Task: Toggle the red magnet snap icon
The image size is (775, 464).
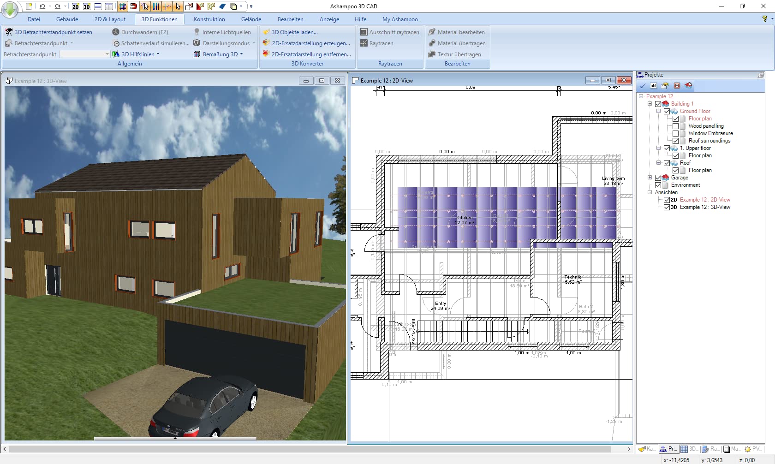Action: click(x=134, y=6)
